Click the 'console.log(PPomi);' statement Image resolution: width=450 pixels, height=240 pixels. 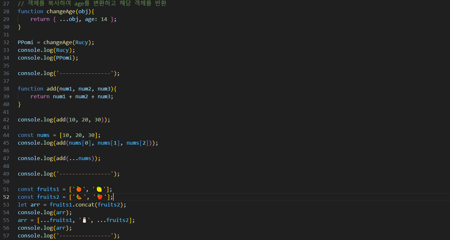click(48, 58)
